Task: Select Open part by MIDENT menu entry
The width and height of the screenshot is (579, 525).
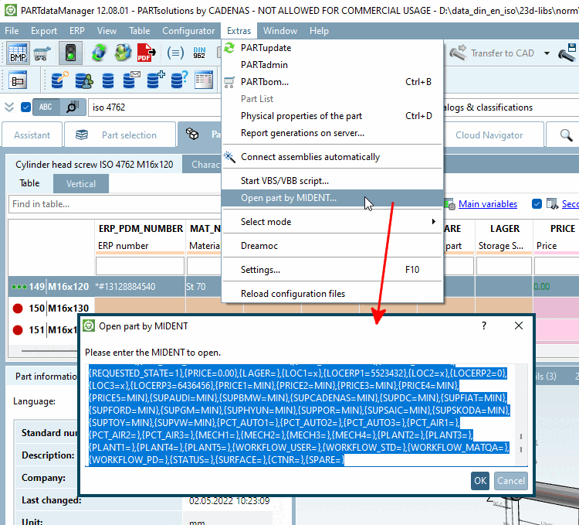Action: point(332,198)
